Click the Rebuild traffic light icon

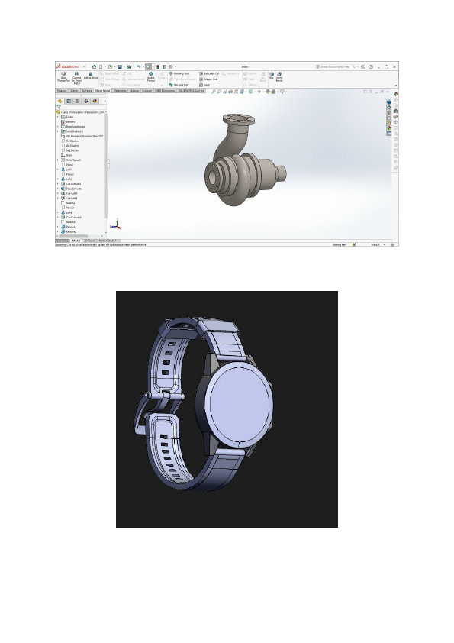pyautogui.click(x=158, y=66)
